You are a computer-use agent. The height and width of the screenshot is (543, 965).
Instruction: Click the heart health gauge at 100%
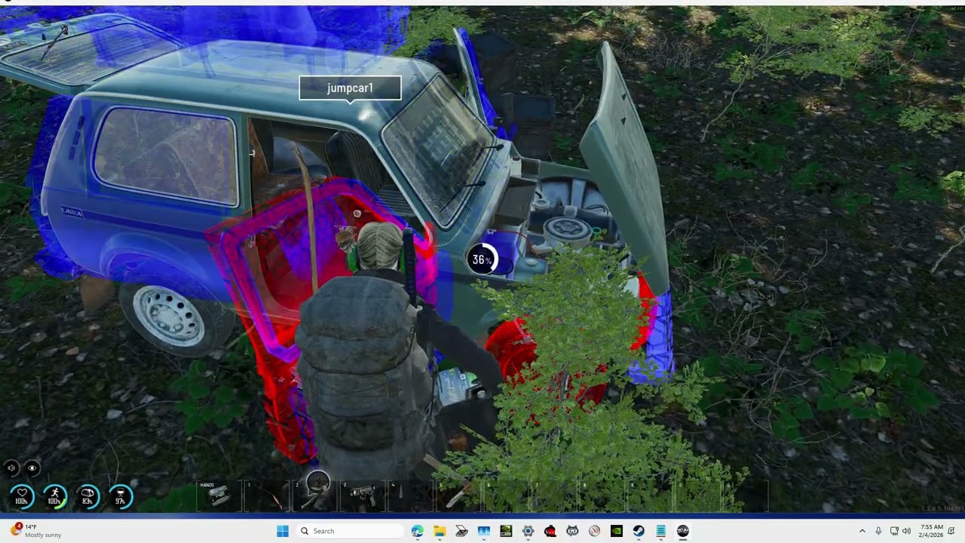(22, 496)
